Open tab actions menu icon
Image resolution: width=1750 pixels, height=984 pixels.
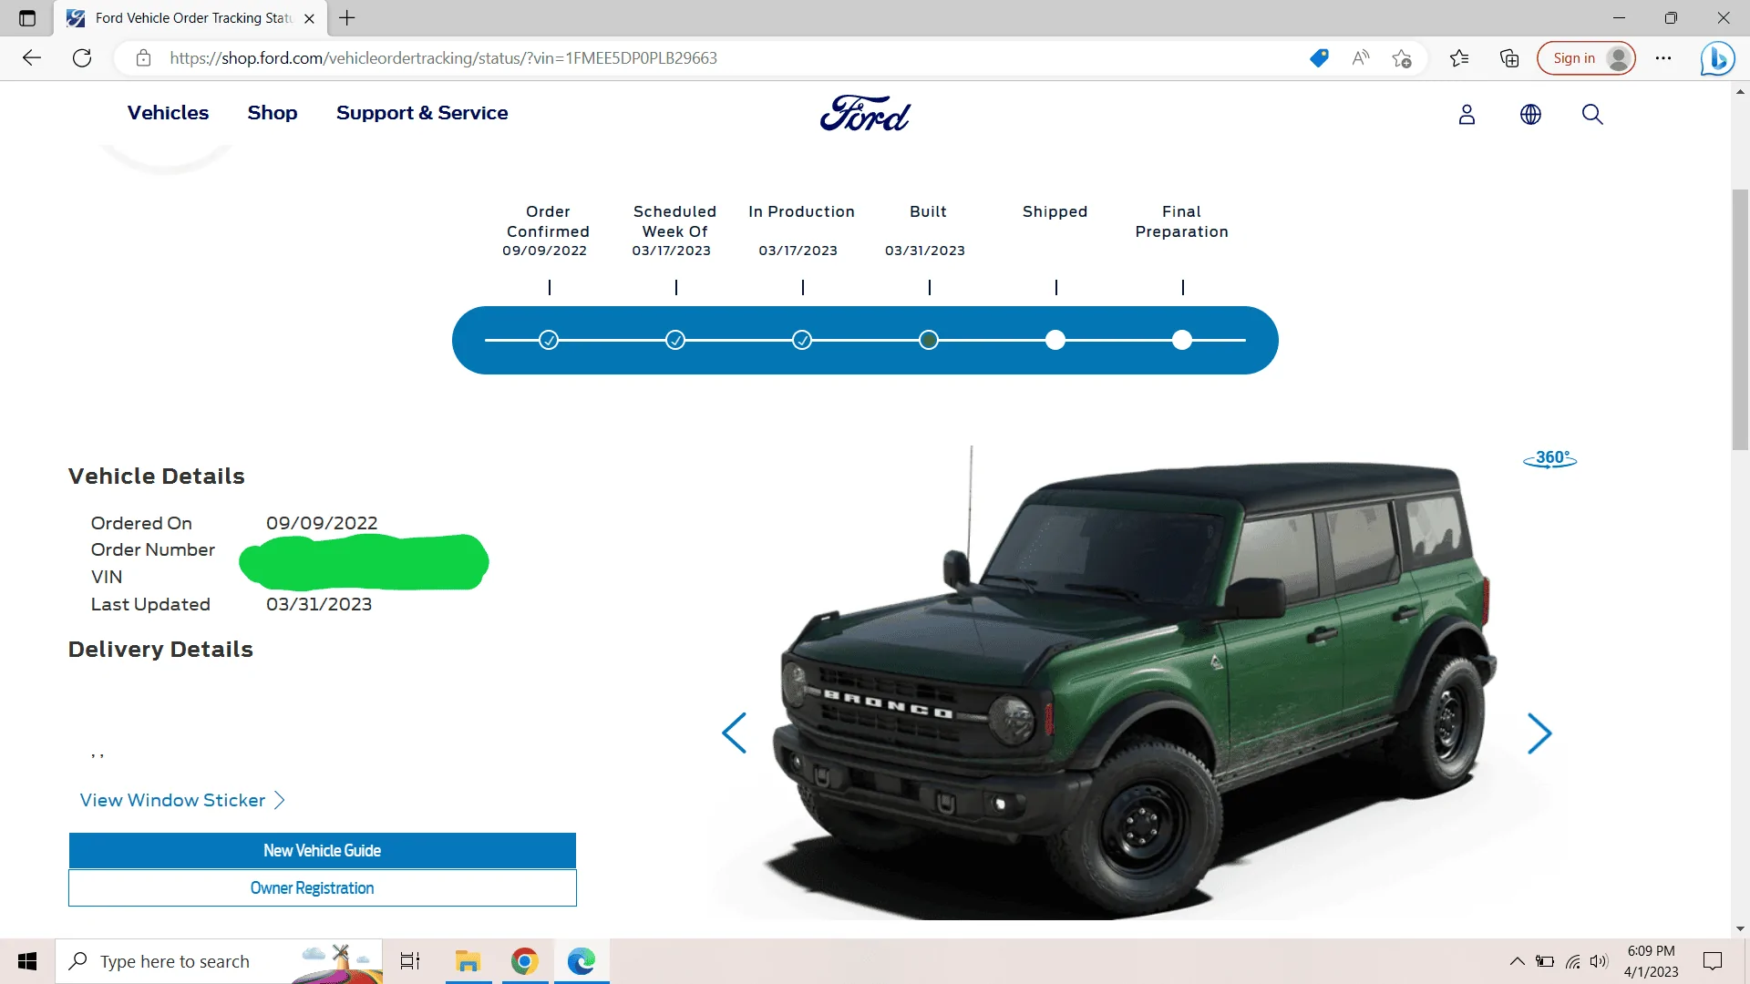coord(27,18)
